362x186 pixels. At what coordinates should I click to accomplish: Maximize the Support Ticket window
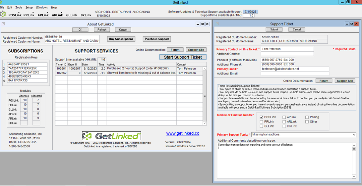tap(352, 24)
